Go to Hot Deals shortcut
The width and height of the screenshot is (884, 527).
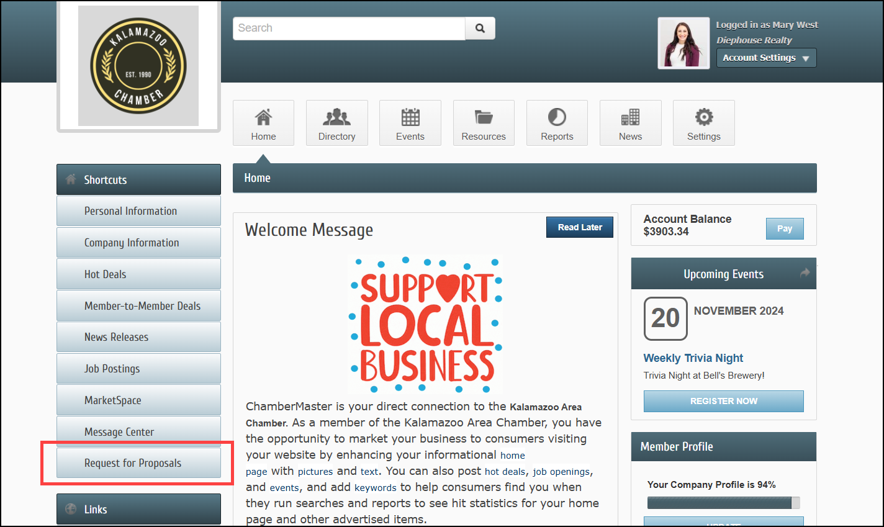point(138,274)
